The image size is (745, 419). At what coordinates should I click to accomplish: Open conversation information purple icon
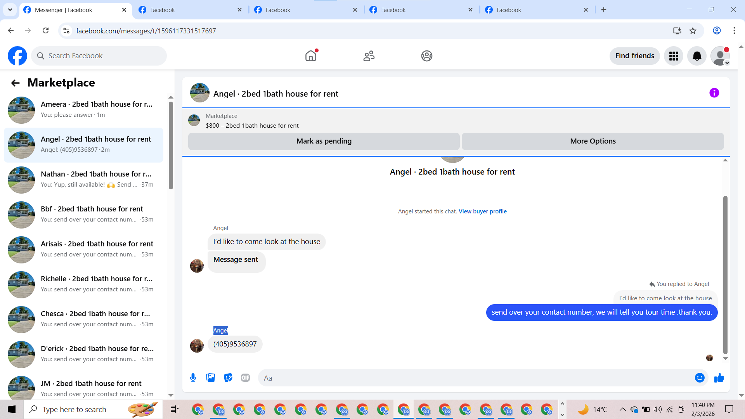click(x=714, y=93)
